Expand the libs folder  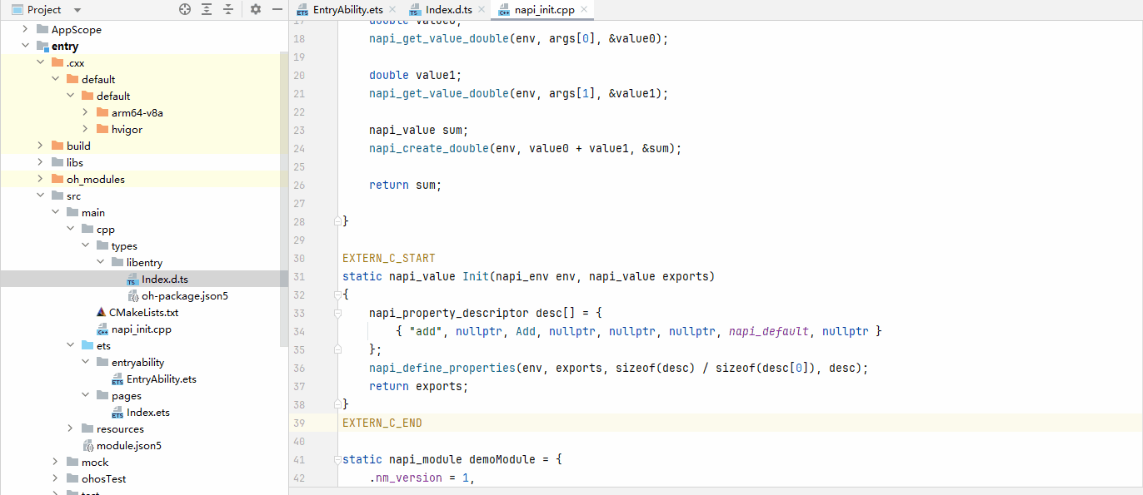tap(40, 162)
